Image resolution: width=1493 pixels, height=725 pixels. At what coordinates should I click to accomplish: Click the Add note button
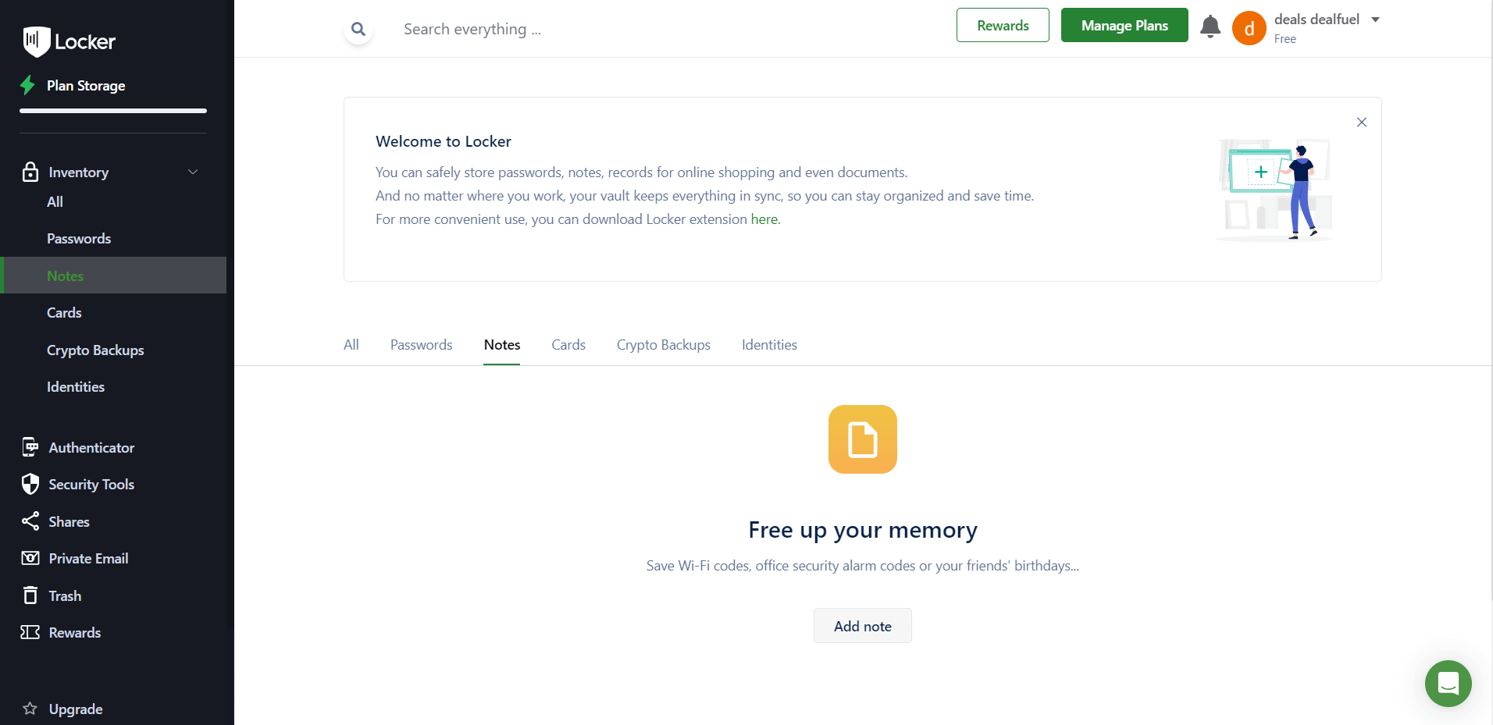(x=863, y=626)
